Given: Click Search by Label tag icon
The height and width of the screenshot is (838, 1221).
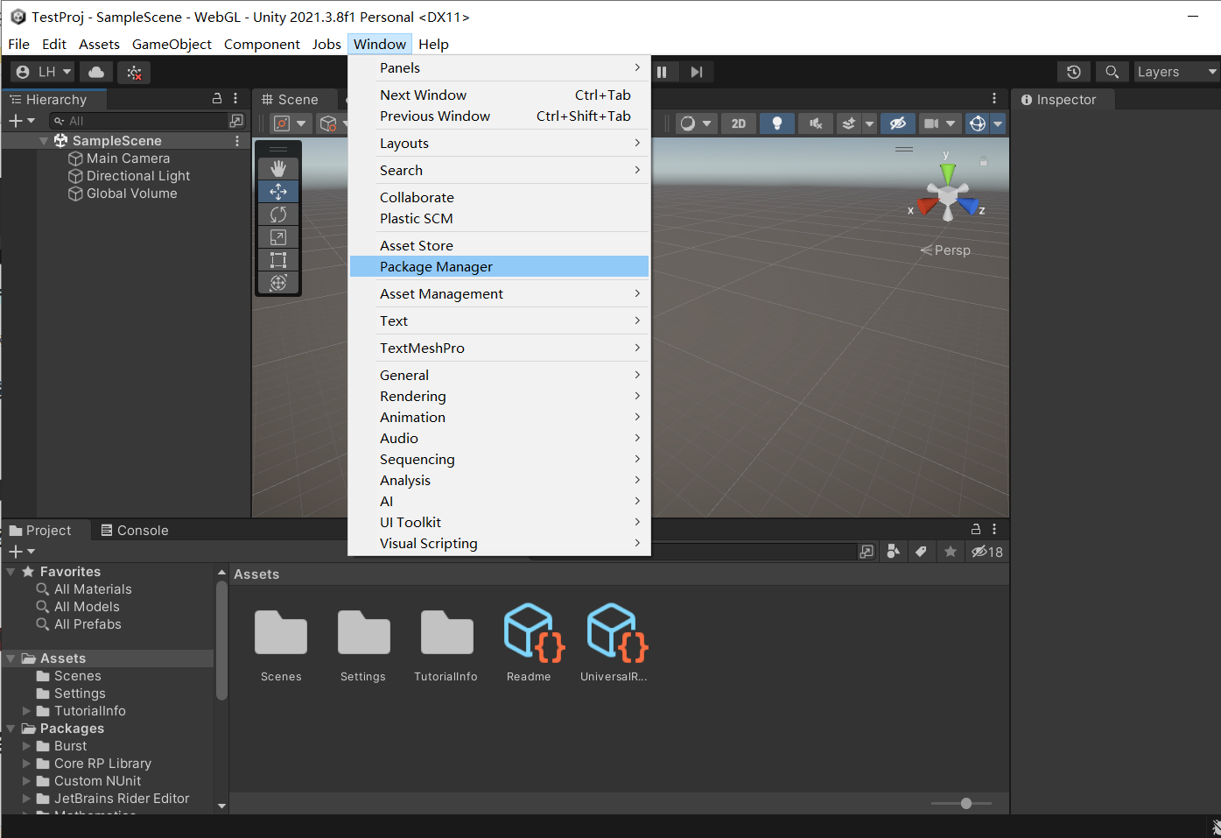Looking at the screenshot, I should click(x=921, y=552).
